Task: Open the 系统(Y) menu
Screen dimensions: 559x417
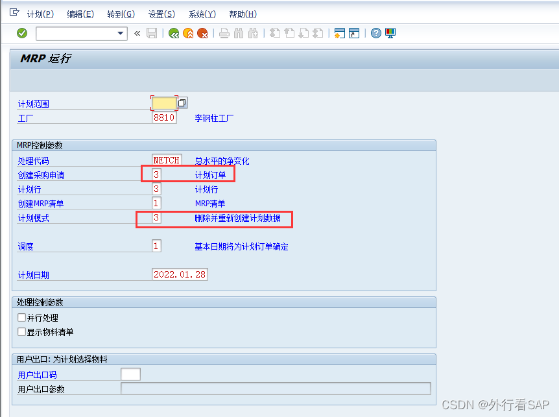Action: click(202, 14)
